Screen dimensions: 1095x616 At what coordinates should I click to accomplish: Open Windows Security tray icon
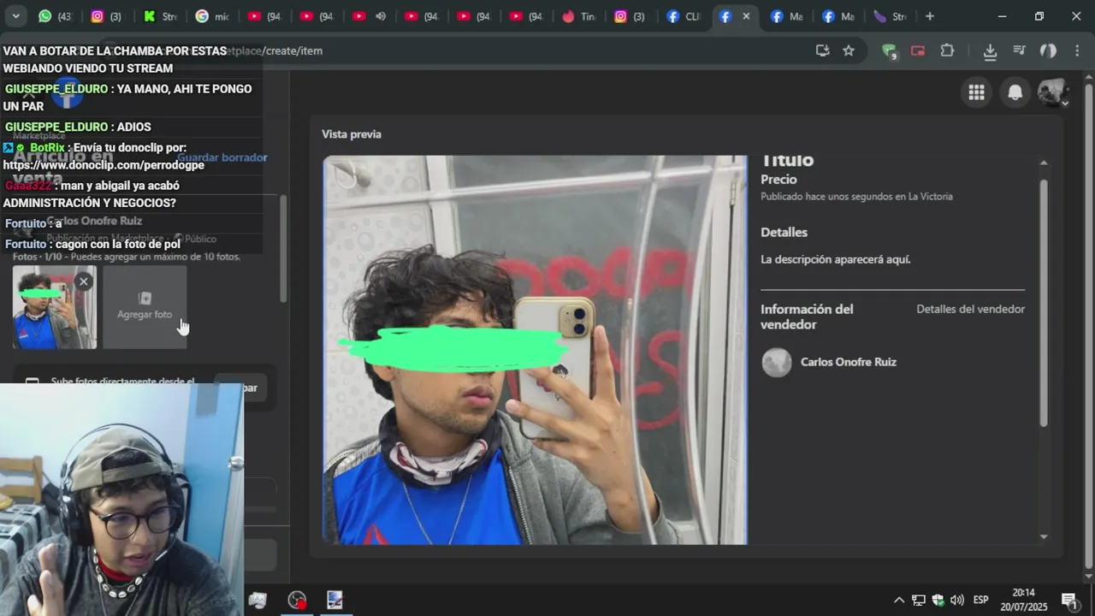click(938, 600)
